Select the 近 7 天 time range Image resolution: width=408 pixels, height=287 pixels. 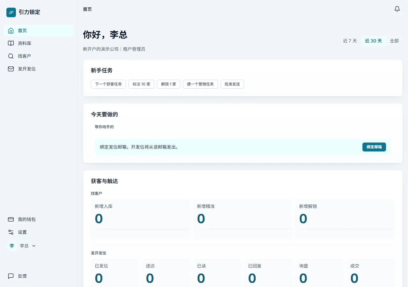(350, 41)
